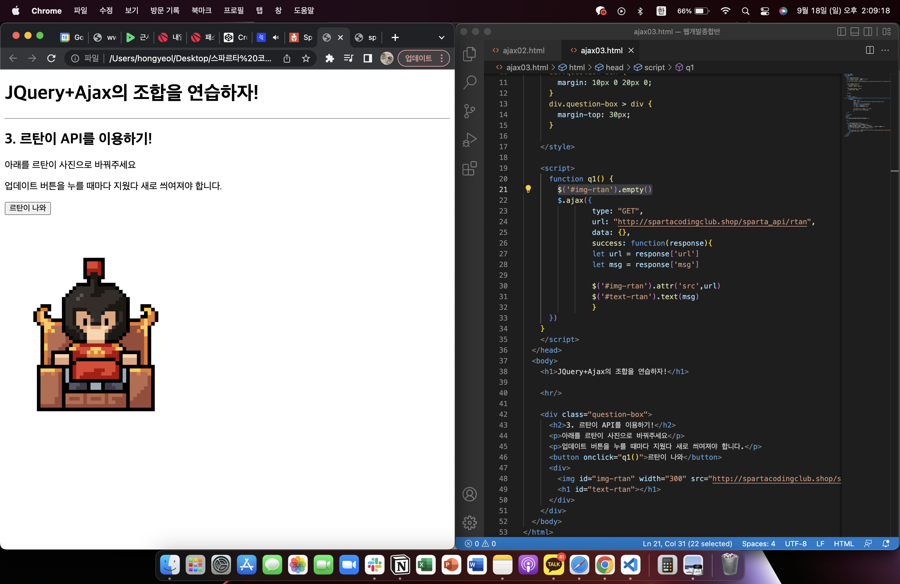The image size is (900, 584).
Task: Open the Chrome 파일 menu
Action: (81, 11)
